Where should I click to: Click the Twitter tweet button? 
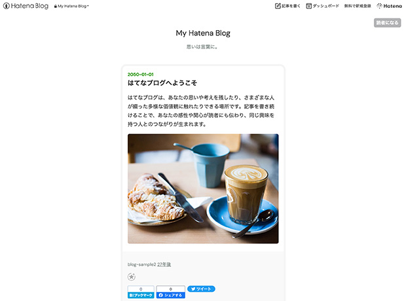click(201, 289)
